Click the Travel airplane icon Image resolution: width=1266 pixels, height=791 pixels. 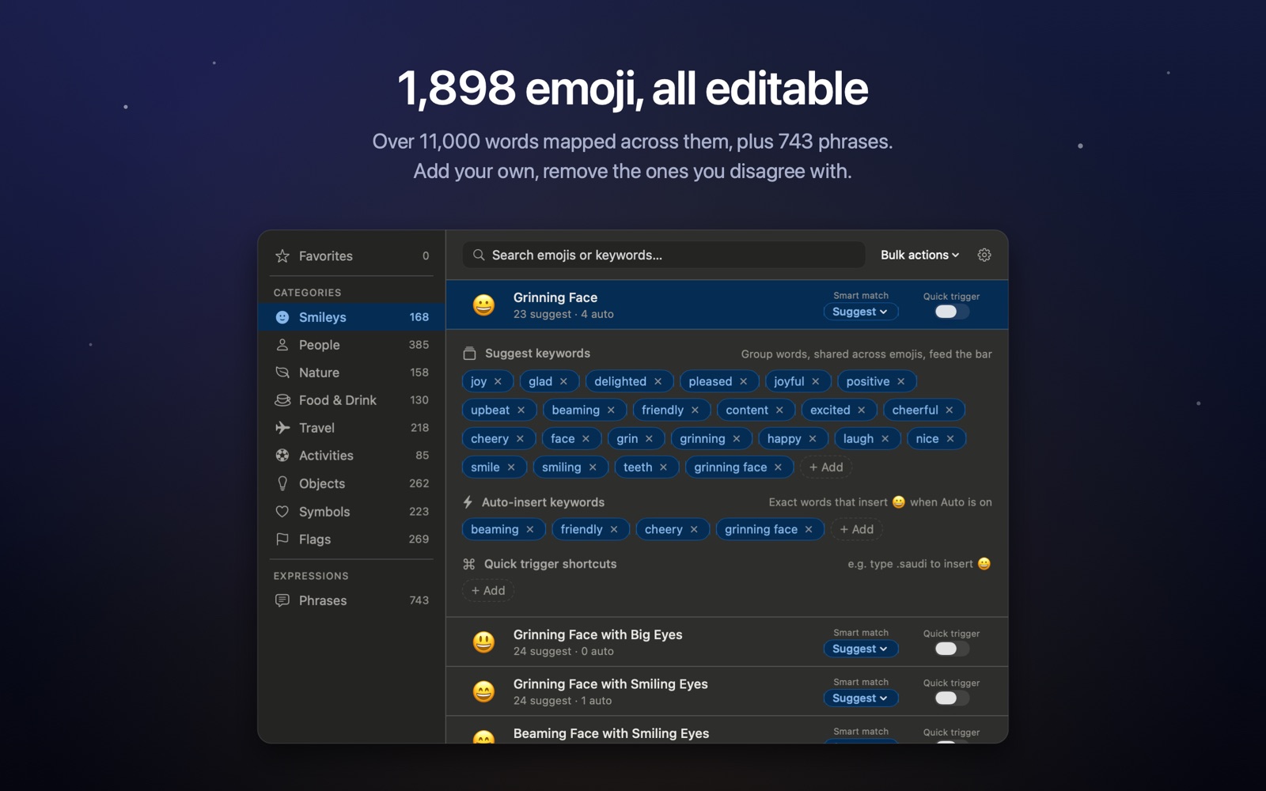click(282, 428)
